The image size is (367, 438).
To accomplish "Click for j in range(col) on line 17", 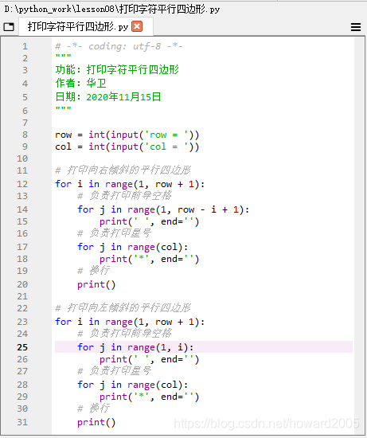I will tap(133, 247).
